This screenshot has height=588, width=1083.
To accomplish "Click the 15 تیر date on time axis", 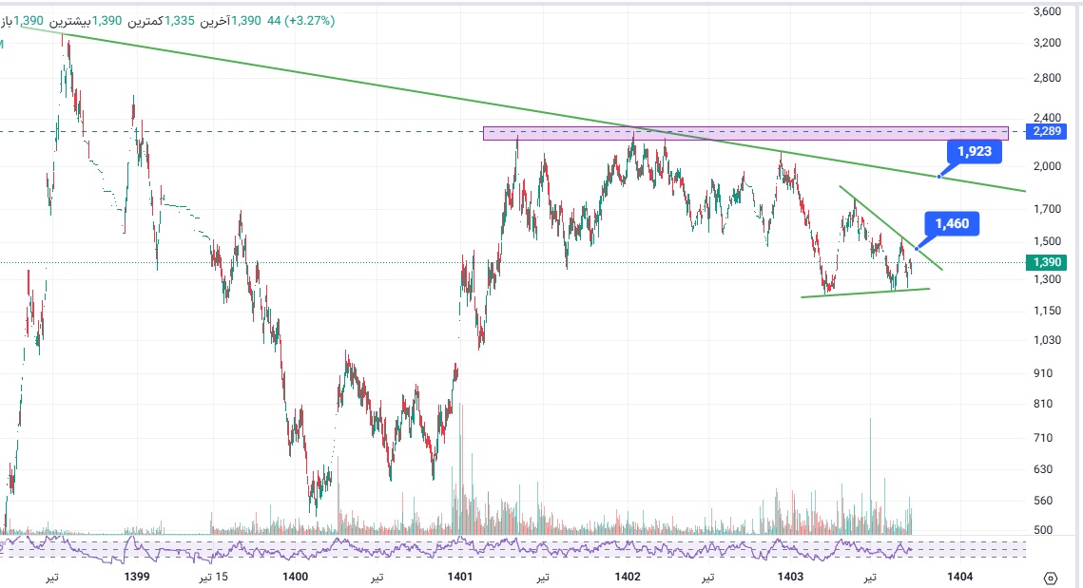I will 213,577.
